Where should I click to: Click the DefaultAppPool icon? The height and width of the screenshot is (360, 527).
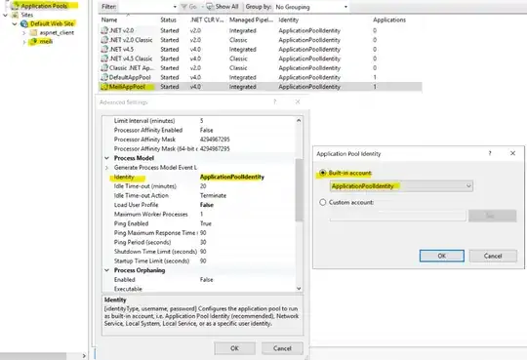click(x=104, y=77)
